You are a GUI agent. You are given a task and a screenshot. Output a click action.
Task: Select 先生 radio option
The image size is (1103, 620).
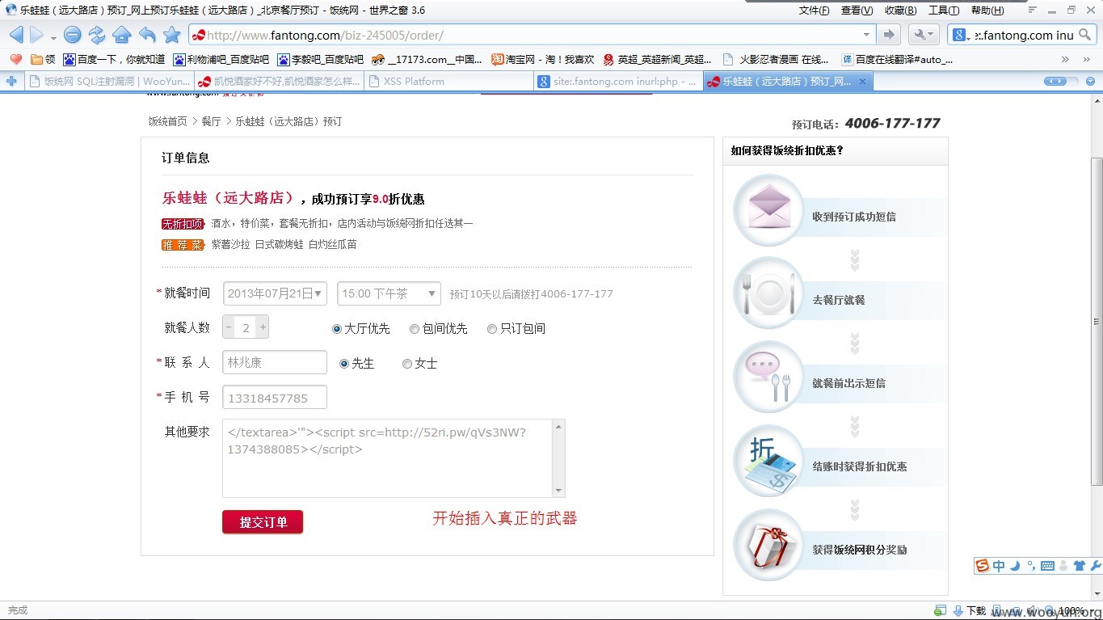[x=344, y=364]
